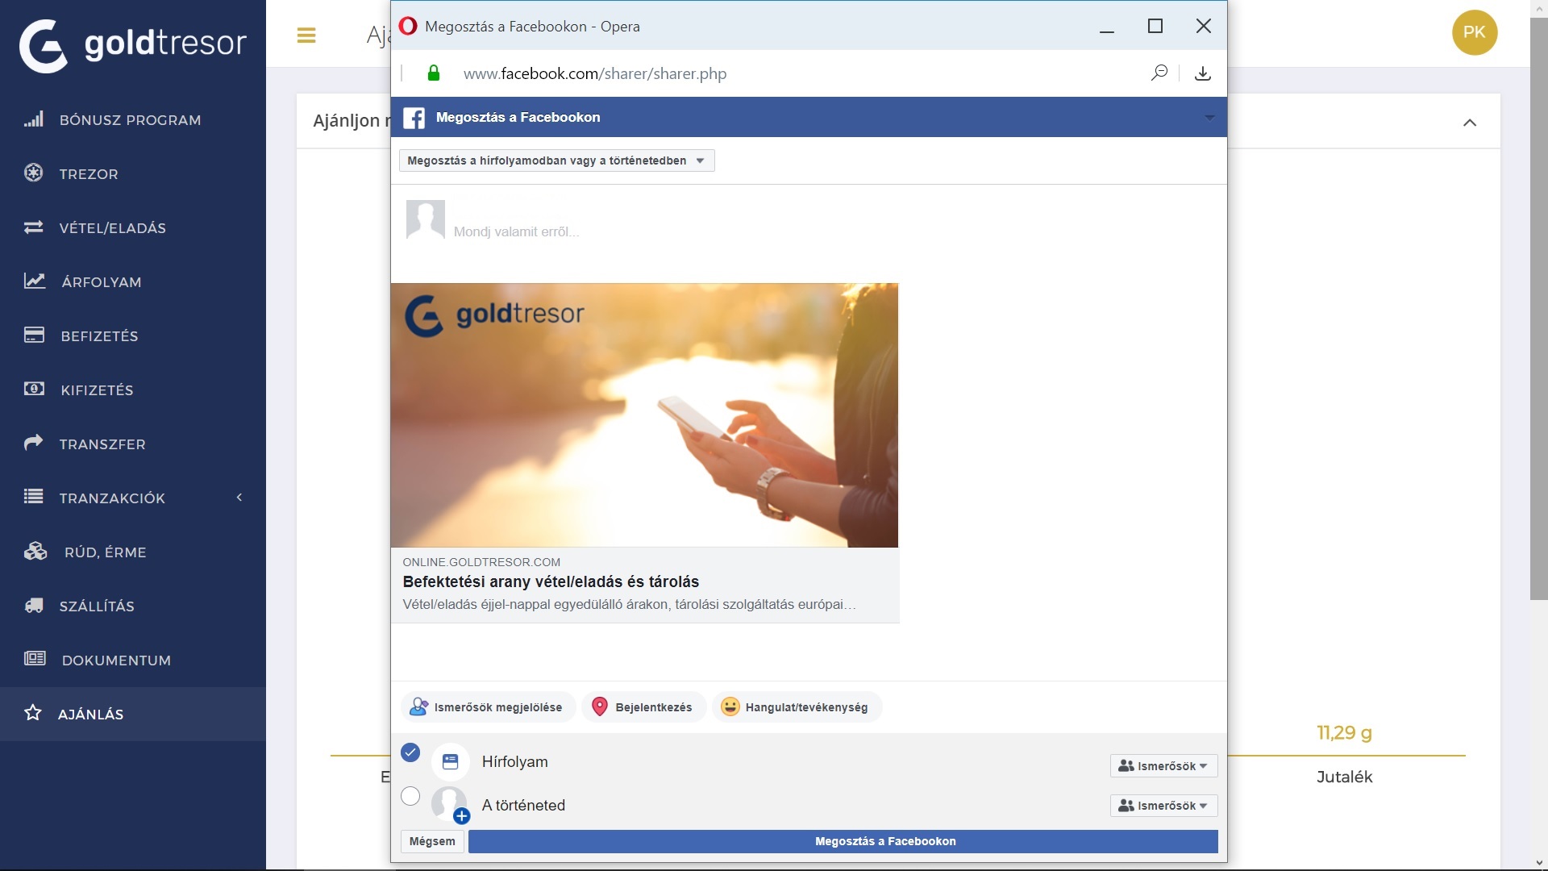Click the Opera browser logo icon

(409, 26)
